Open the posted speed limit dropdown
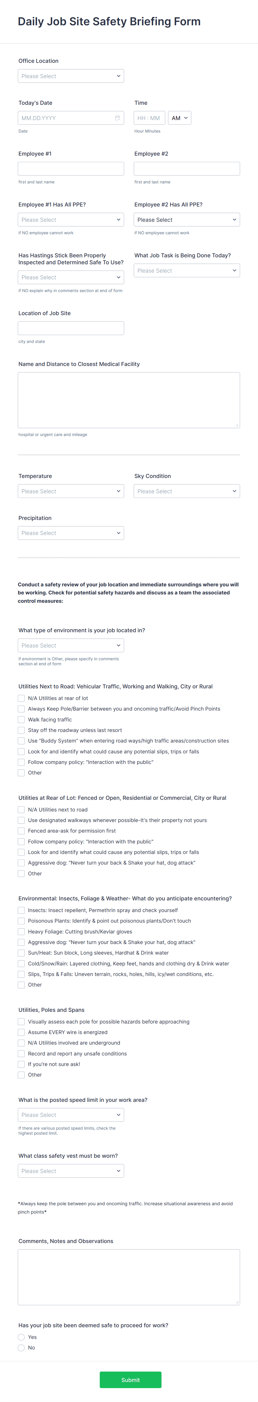The image size is (258, 1402). (x=71, y=1115)
